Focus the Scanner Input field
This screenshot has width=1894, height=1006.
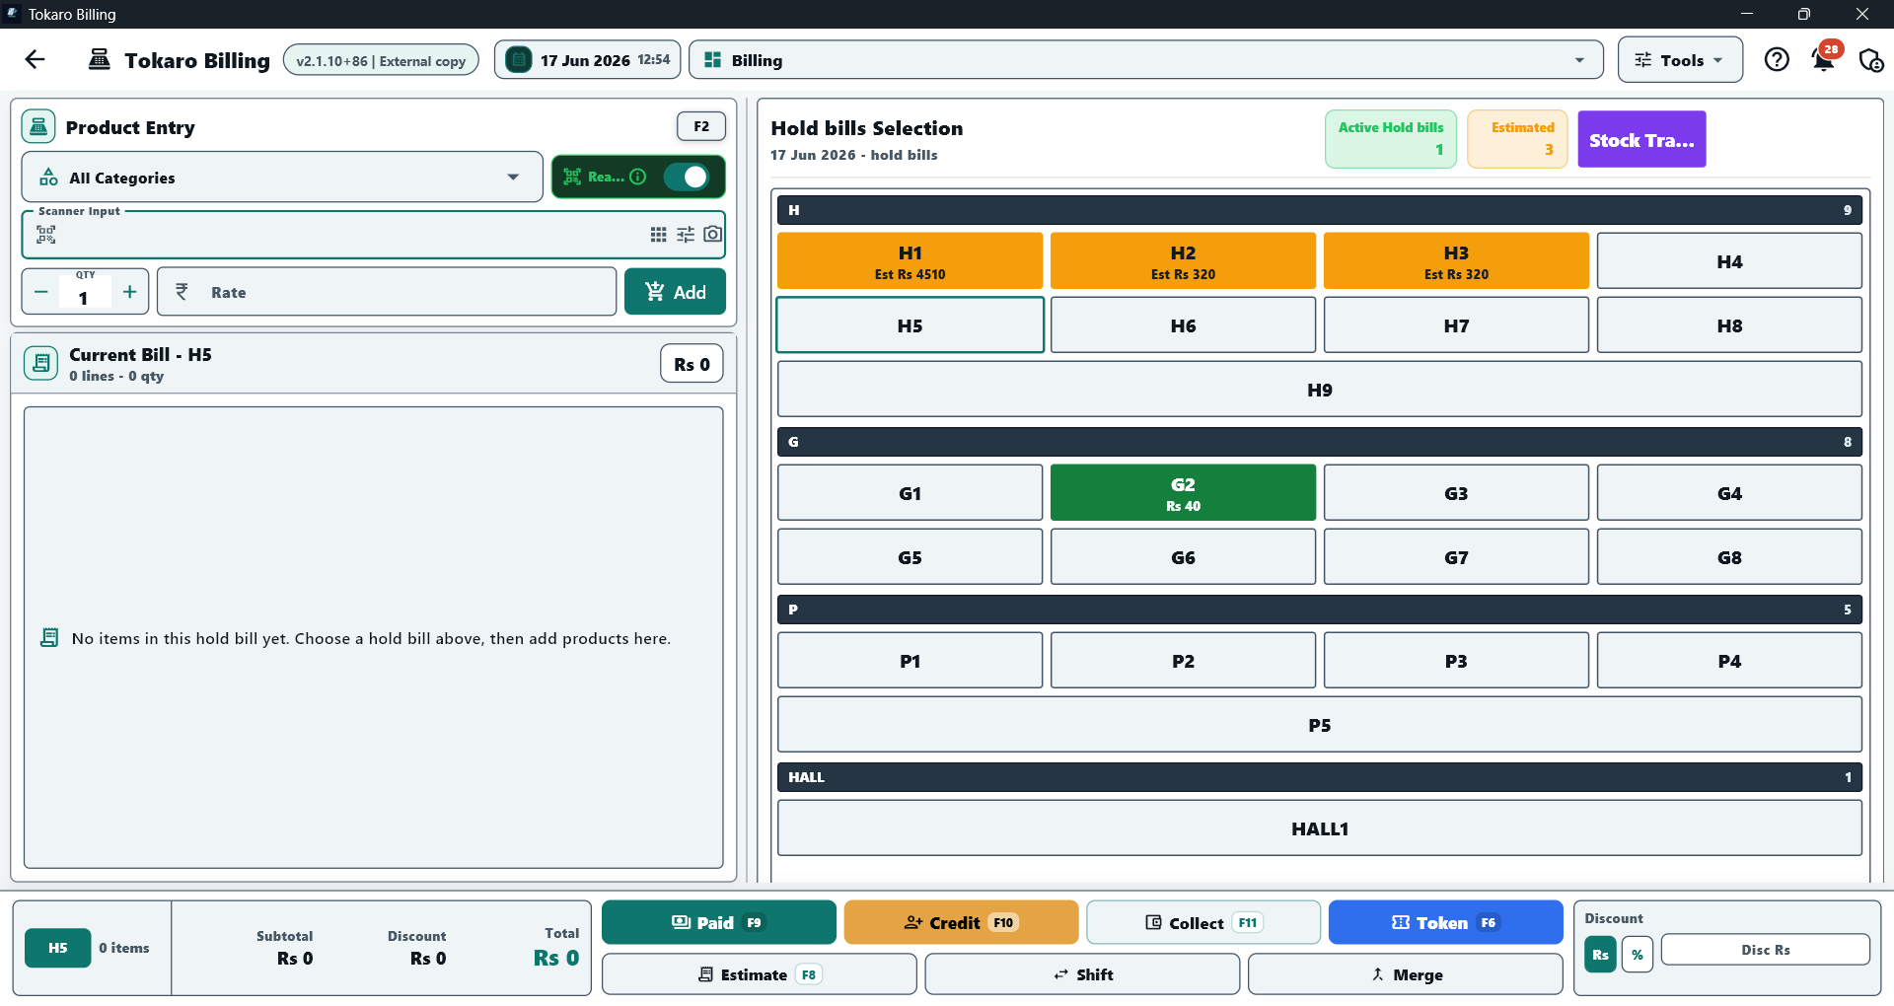[x=373, y=235]
